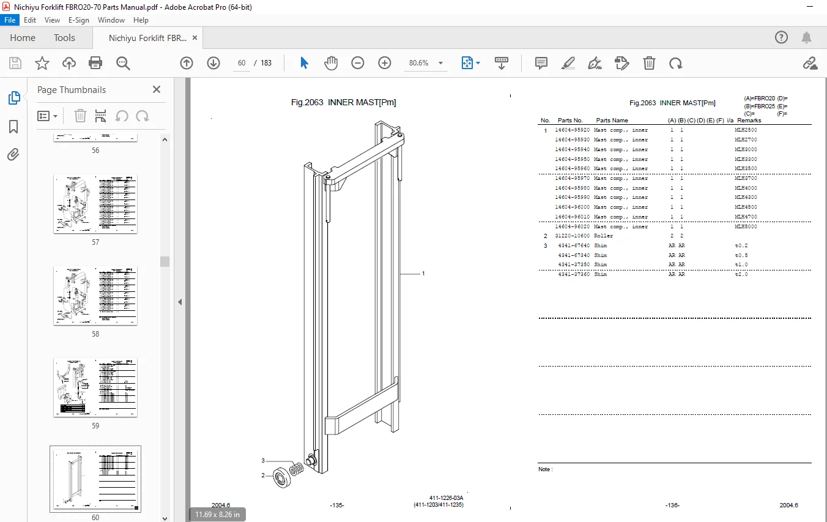Open the Attachments paperclip panel
This screenshot has width=827, height=522.
pos(13,155)
